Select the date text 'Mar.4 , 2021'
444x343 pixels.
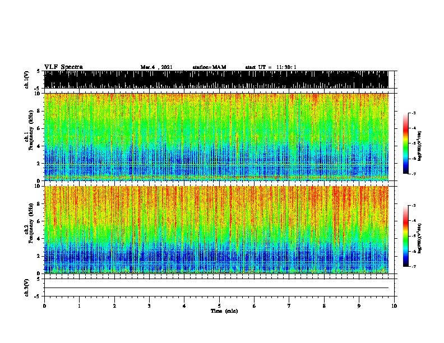pyautogui.click(x=156, y=67)
